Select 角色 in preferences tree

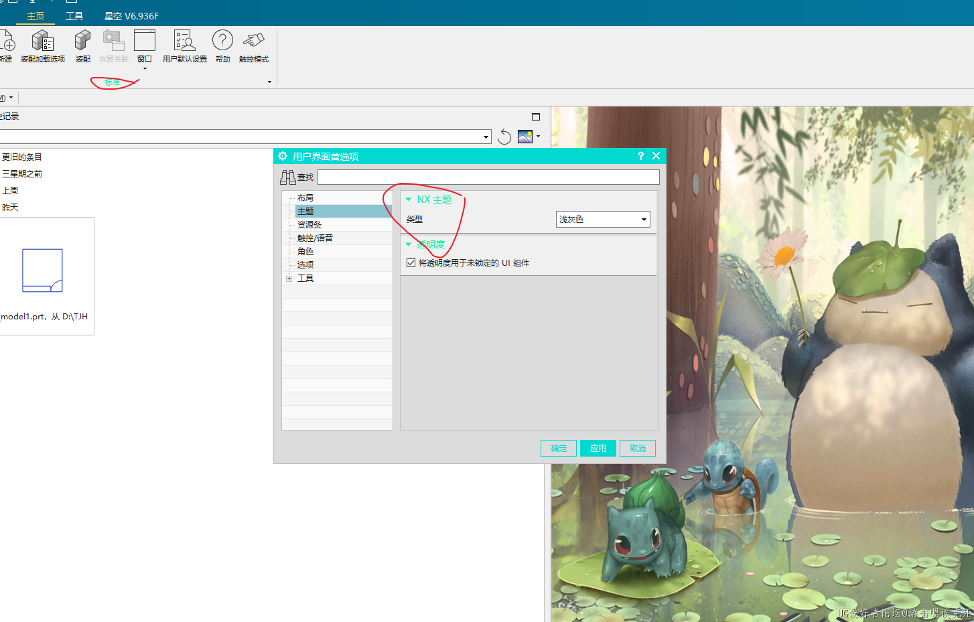tap(305, 252)
